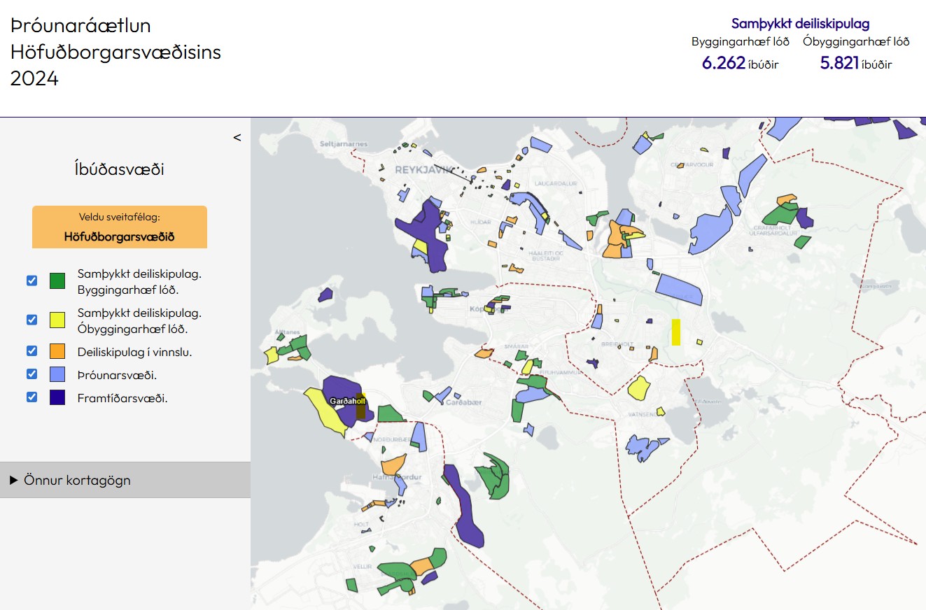Image resolution: width=926 pixels, height=610 pixels.
Task: Click the bright yellow rectangle near Breiðholt
Action: [x=676, y=332]
